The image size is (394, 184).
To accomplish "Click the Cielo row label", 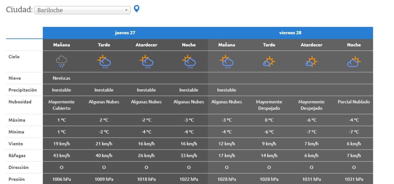I will click(x=14, y=57).
